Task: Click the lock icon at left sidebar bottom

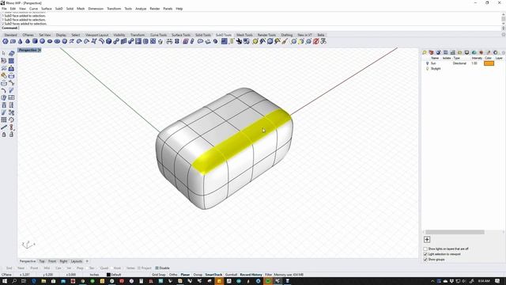Action: (x=4, y=135)
